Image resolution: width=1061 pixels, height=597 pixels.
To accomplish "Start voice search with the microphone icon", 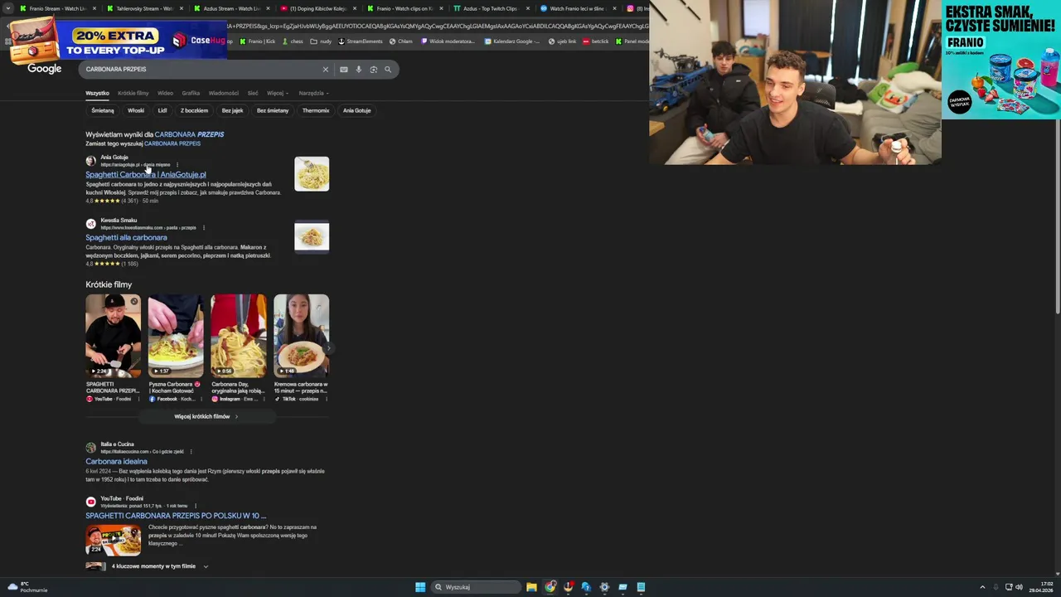I will click(x=359, y=70).
